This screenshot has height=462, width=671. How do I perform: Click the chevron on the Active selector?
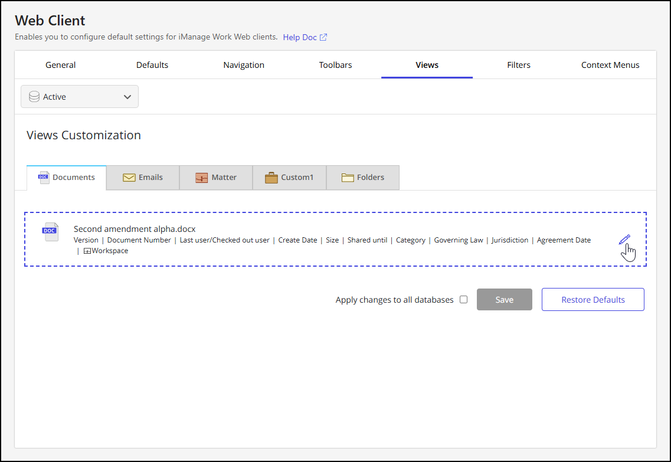tap(127, 96)
